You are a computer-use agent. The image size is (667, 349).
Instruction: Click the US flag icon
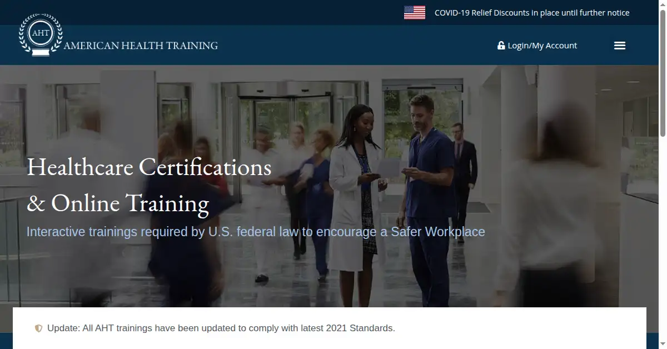point(415,13)
